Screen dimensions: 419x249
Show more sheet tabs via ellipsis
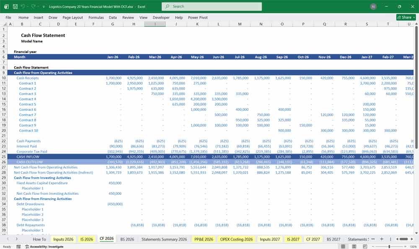coord(373,239)
